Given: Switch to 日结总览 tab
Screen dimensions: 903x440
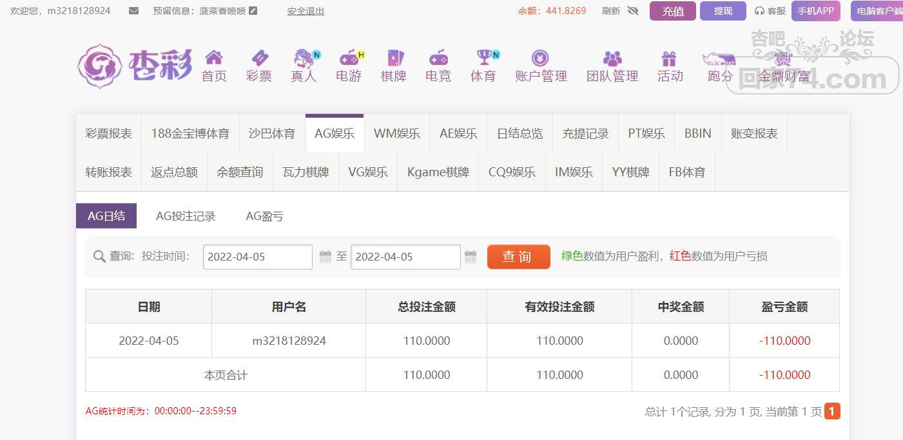Looking at the screenshot, I should point(520,133).
